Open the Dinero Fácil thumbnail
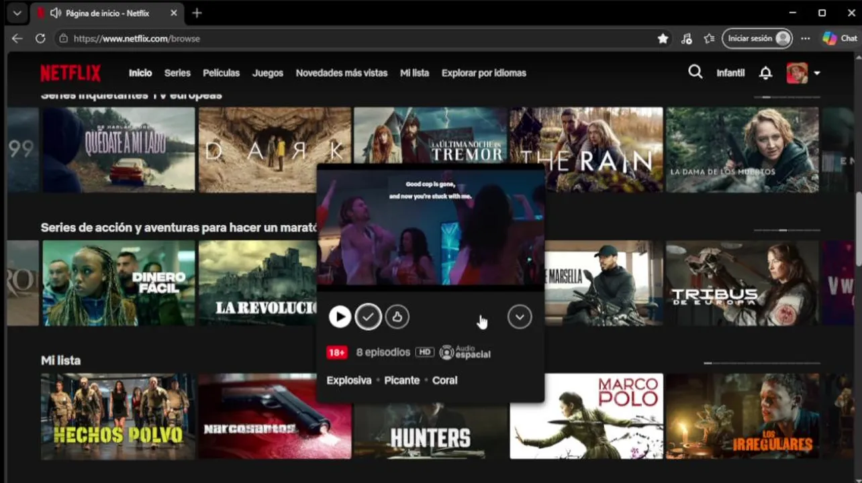 [119, 283]
